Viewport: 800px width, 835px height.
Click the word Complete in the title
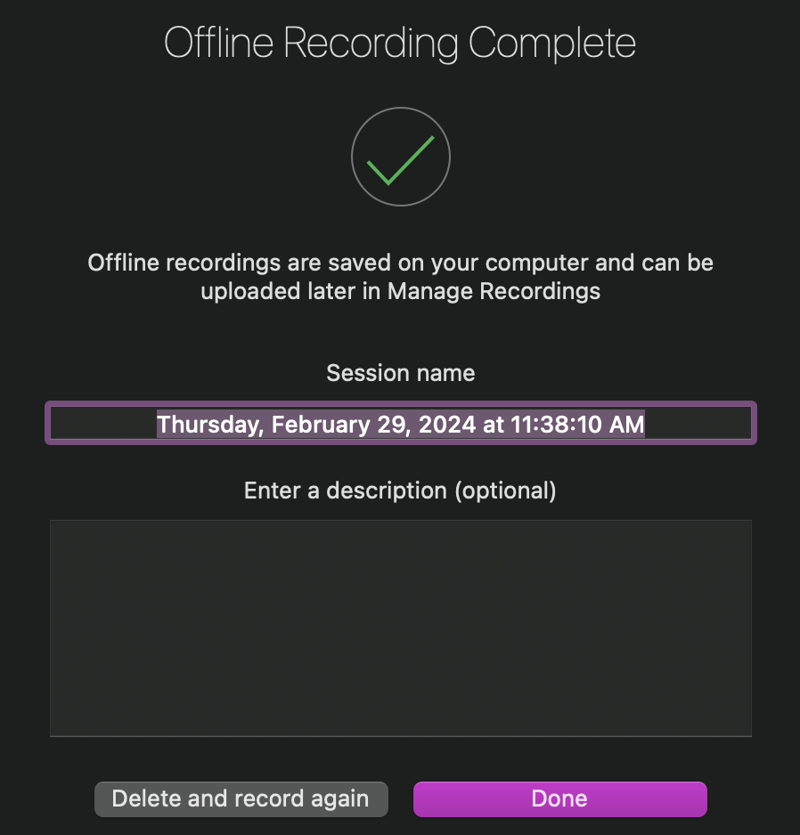552,44
